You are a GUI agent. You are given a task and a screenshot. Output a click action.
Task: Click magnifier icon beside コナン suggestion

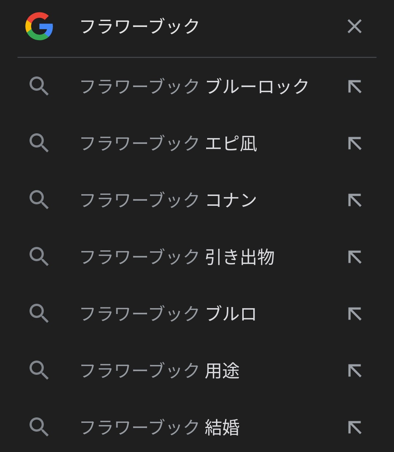click(x=39, y=200)
